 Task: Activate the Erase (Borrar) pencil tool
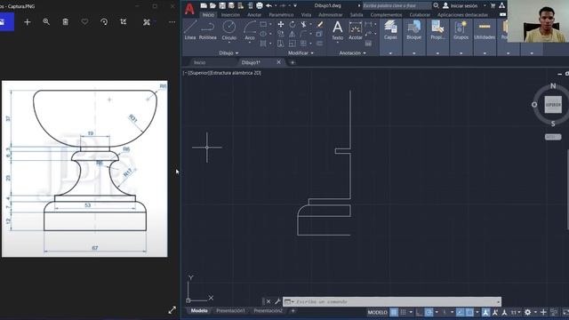320,24
